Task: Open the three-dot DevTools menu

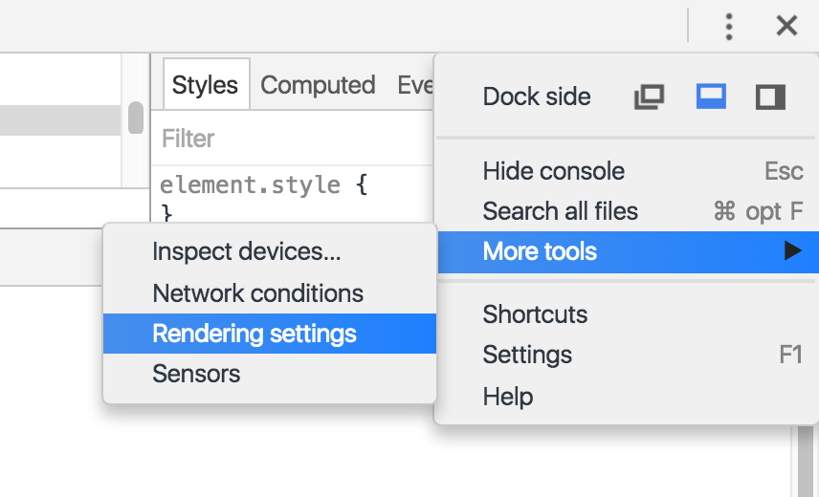Action: tap(729, 27)
